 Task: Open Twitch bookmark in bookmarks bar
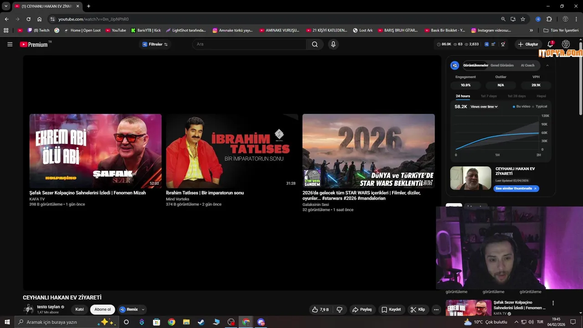click(39, 31)
